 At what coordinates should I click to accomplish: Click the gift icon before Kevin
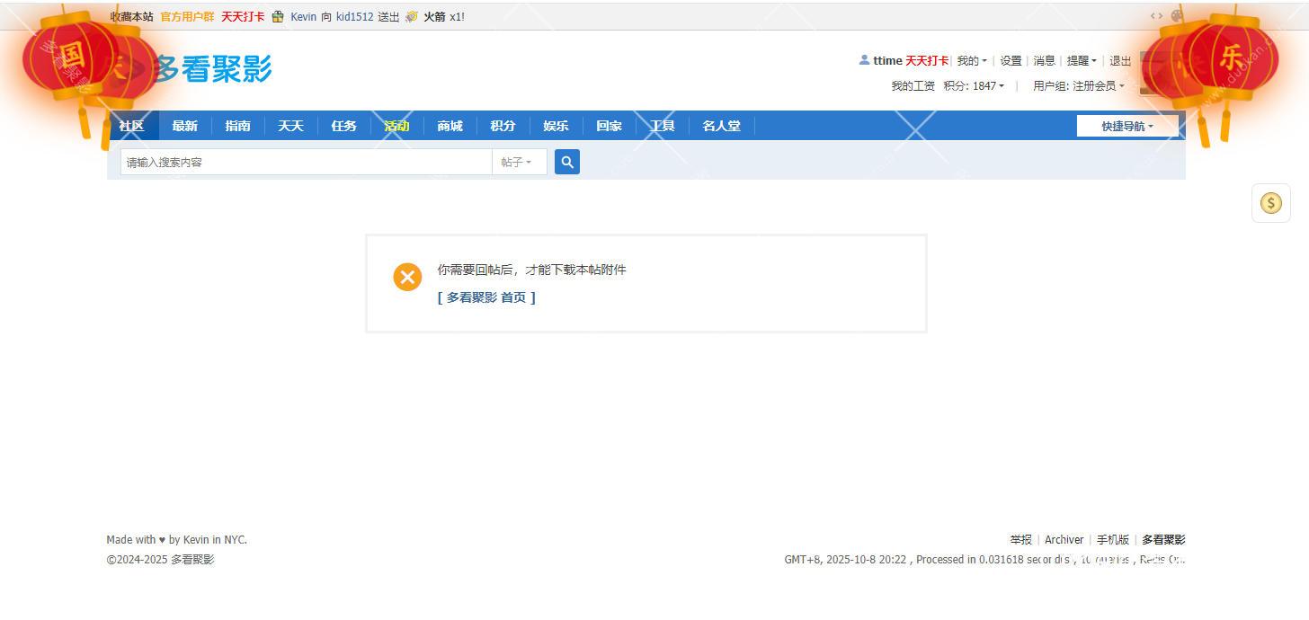pos(278,17)
